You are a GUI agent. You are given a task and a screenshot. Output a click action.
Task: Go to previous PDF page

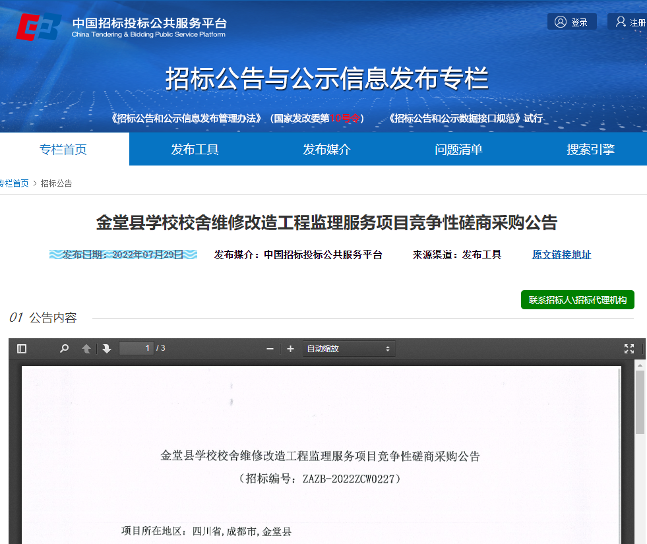tap(86, 349)
